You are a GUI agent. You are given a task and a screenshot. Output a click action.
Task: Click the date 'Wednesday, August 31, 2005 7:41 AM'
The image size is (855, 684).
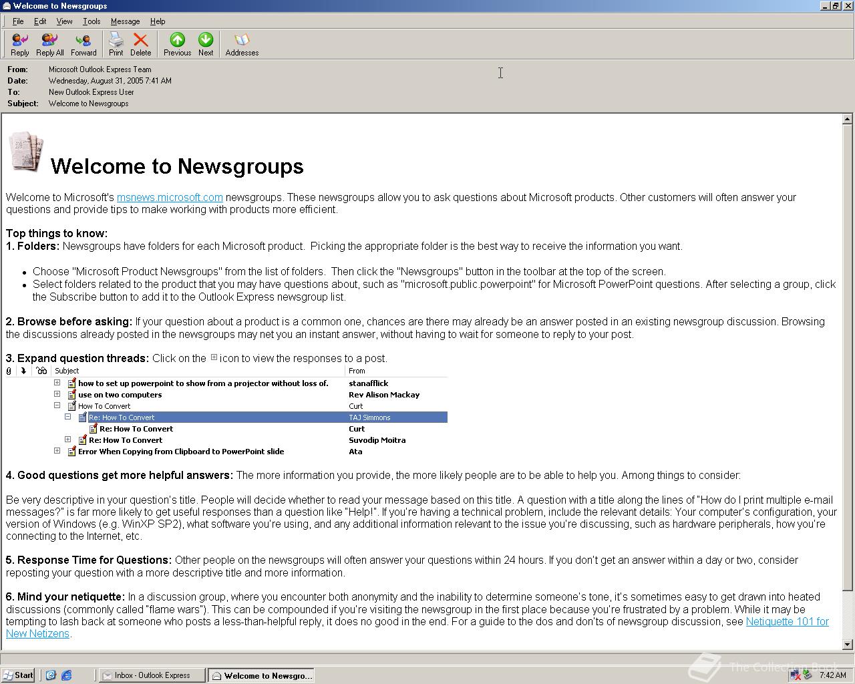(x=110, y=81)
